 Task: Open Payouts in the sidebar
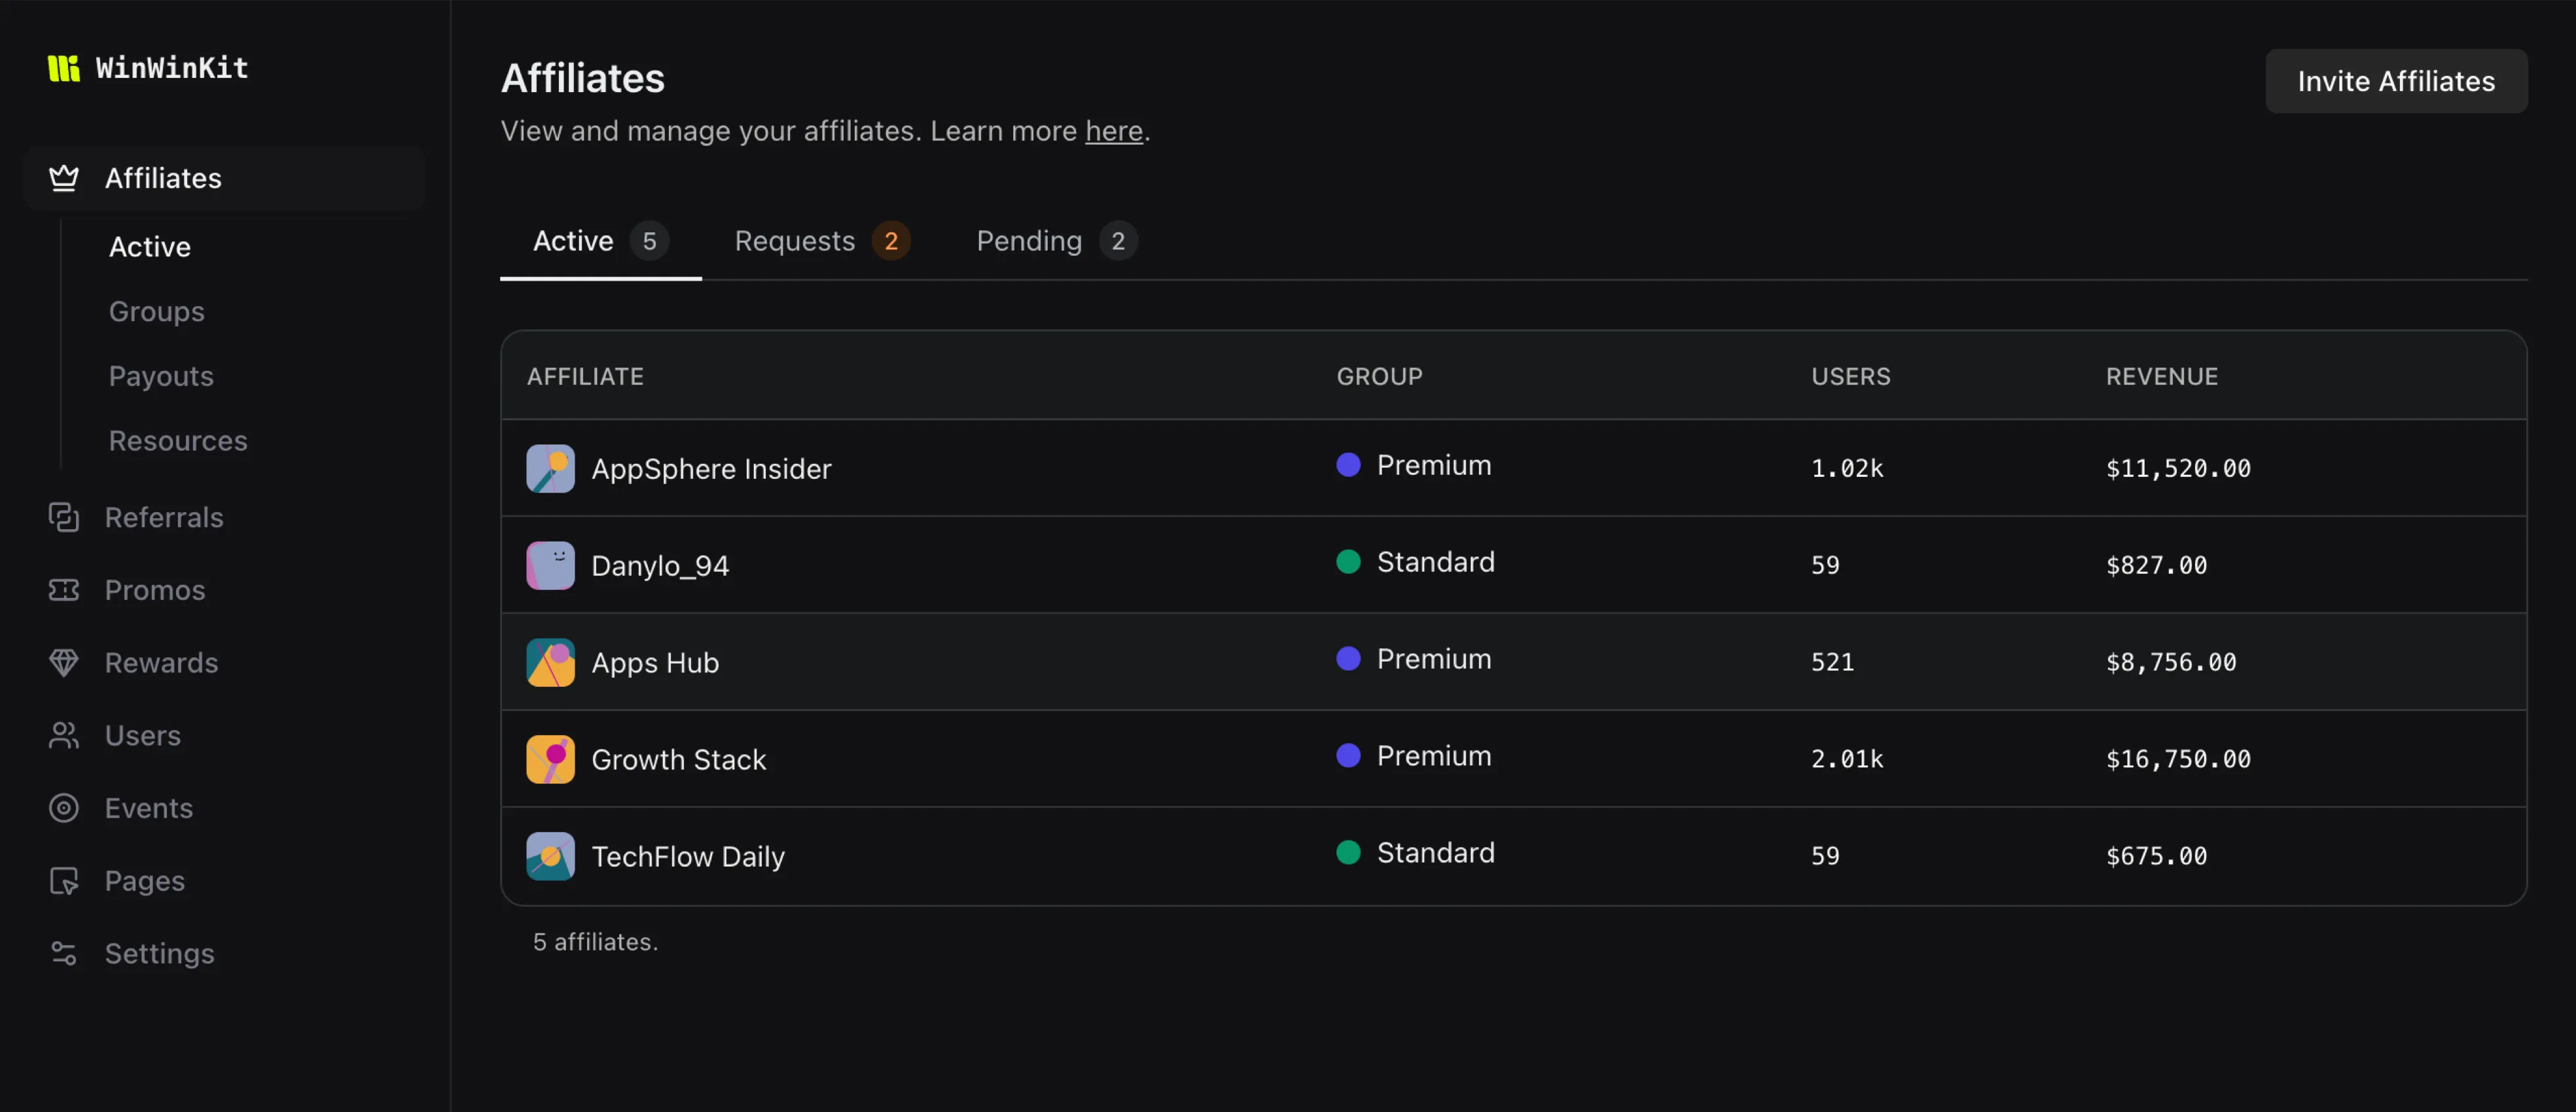pos(160,377)
